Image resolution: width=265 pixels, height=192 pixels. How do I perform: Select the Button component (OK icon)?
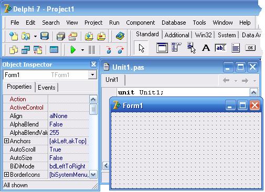tap(250, 48)
